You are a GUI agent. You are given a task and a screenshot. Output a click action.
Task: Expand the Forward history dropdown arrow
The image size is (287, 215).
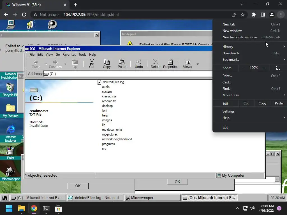tap(65, 64)
